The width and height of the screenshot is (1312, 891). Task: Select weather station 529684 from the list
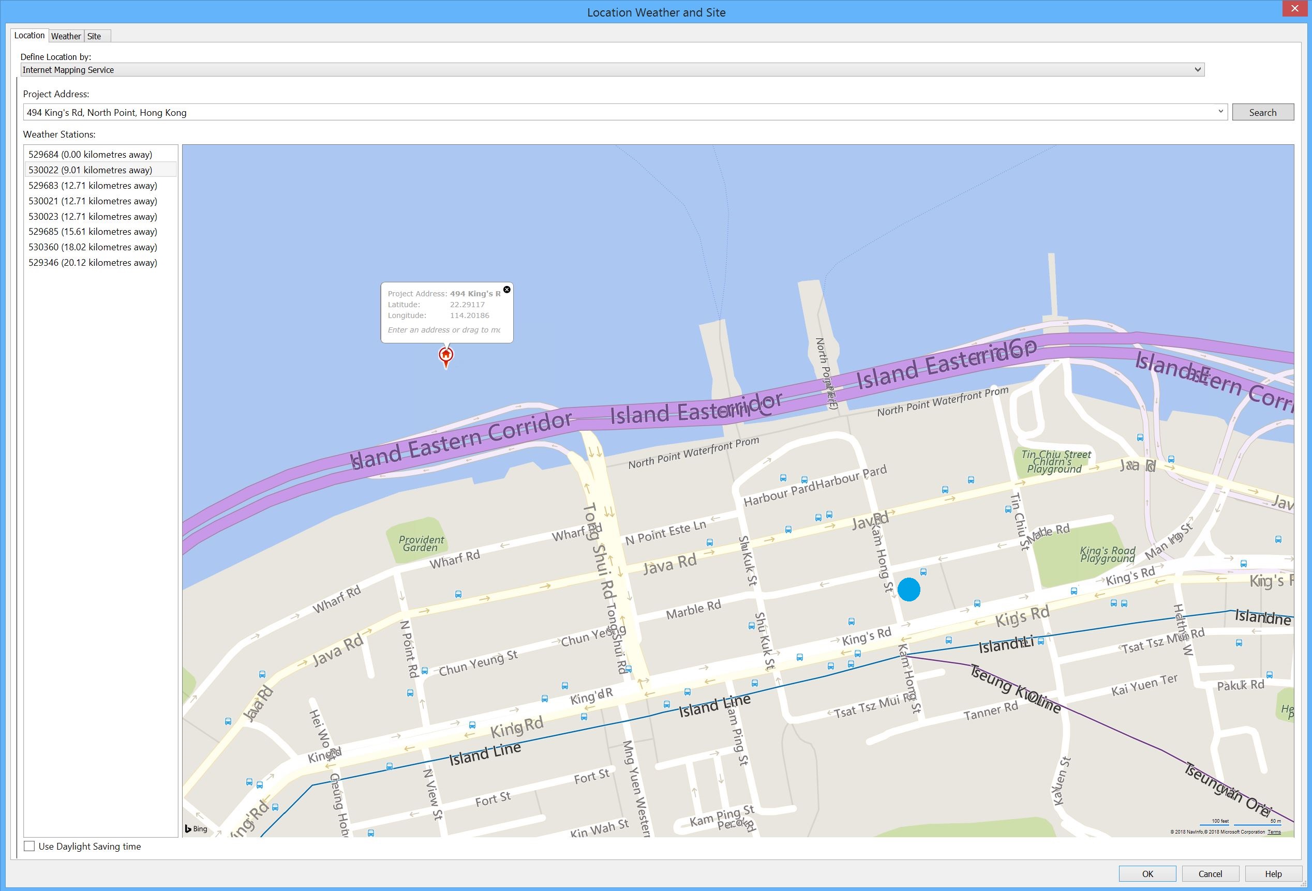click(91, 154)
